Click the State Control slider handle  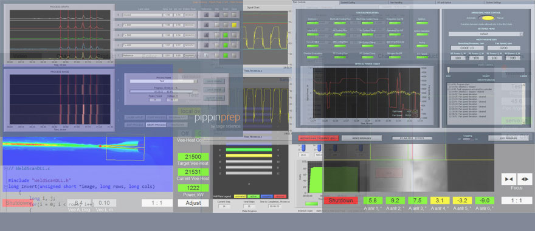click(x=448, y=69)
